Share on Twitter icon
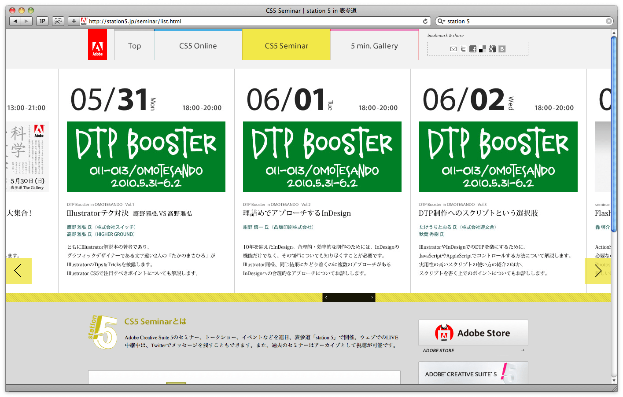The image size is (623, 397). (463, 49)
